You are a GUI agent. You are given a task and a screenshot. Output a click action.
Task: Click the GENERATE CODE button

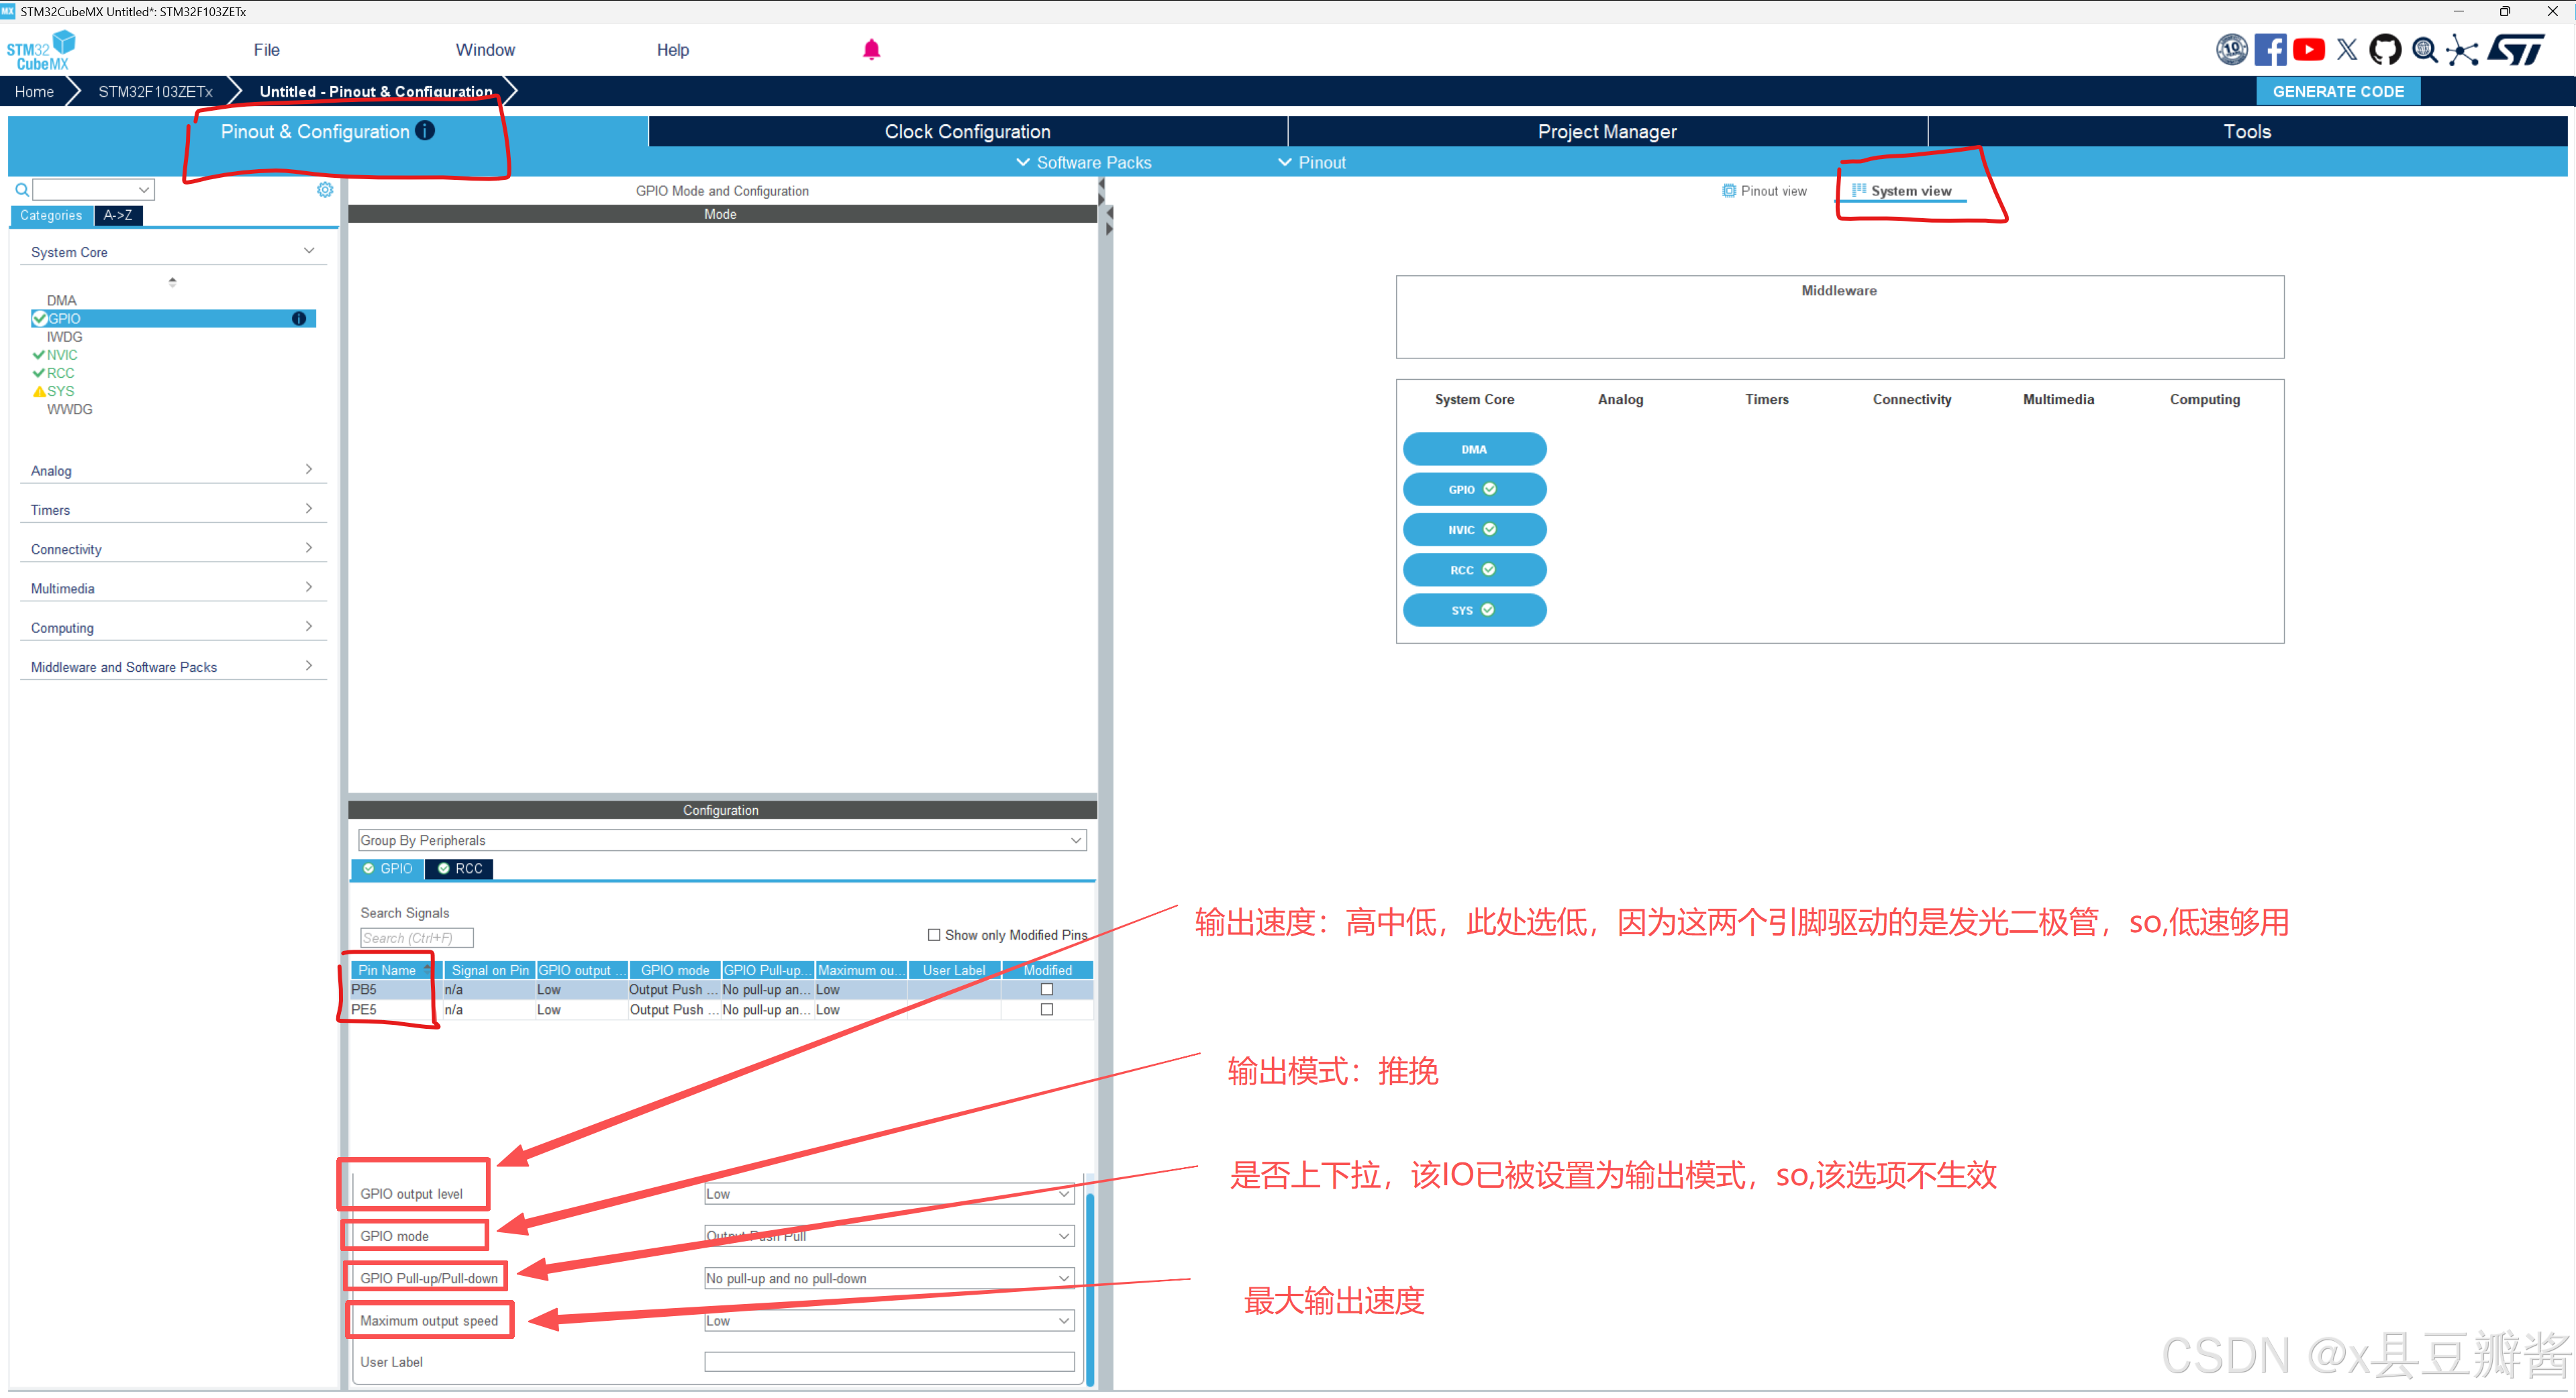click(x=2338, y=92)
